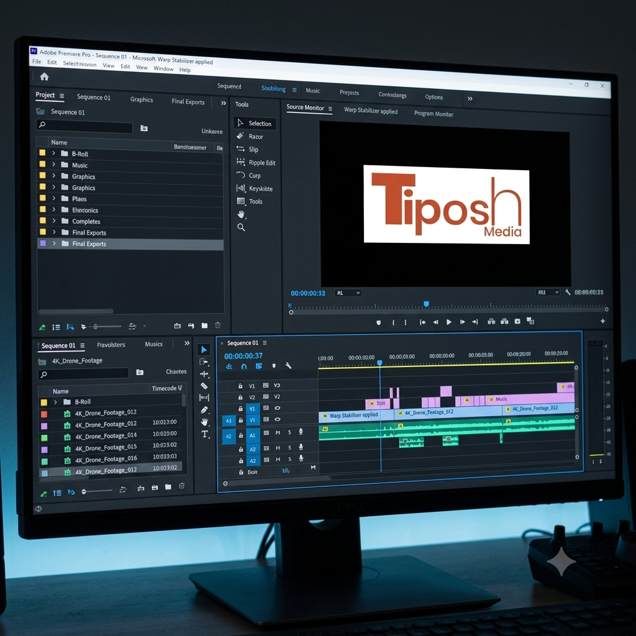Screen dimensions: 636x636
Task: Step back one frame in Source Monitor
Action: [435, 322]
